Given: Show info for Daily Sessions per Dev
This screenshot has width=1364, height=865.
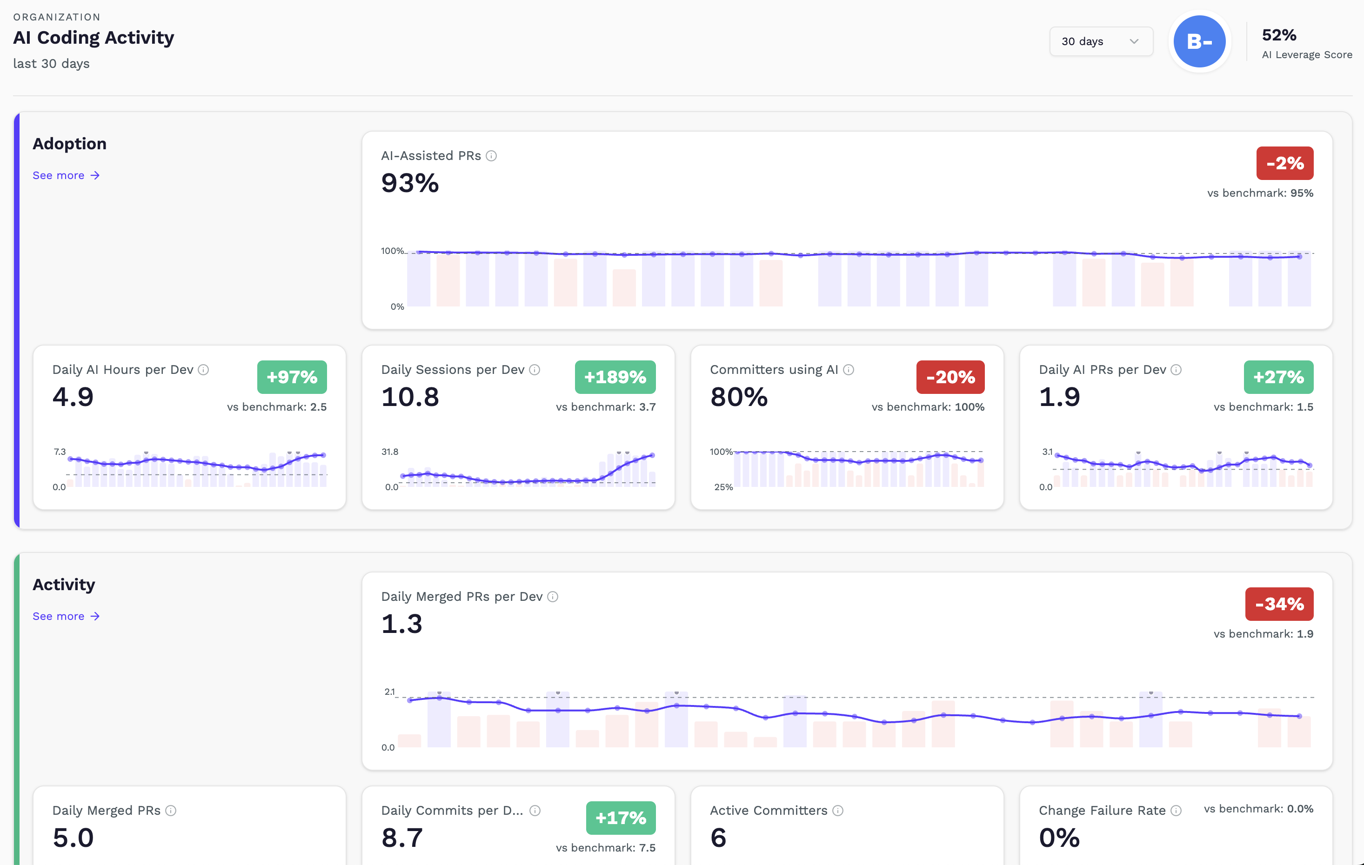Looking at the screenshot, I should click(535, 370).
